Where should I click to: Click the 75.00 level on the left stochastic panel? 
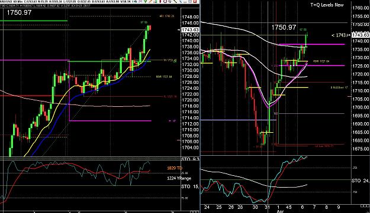tap(185, 198)
